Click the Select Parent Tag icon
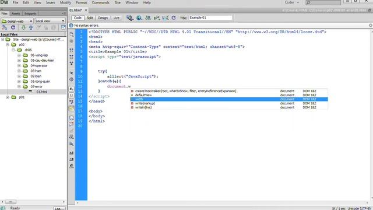The width and height of the screenshot is (373, 210). click(71, 73)
